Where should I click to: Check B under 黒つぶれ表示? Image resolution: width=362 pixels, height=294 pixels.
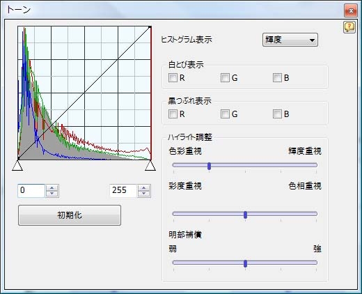[277, 114]
